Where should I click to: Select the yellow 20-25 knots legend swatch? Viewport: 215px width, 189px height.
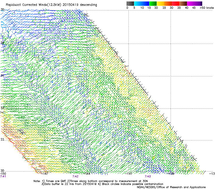(160, 3)
